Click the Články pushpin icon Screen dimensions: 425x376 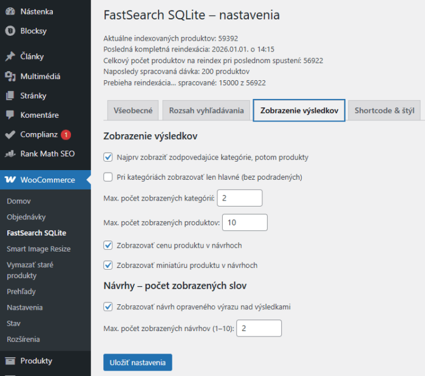click(x=10, y=56)
